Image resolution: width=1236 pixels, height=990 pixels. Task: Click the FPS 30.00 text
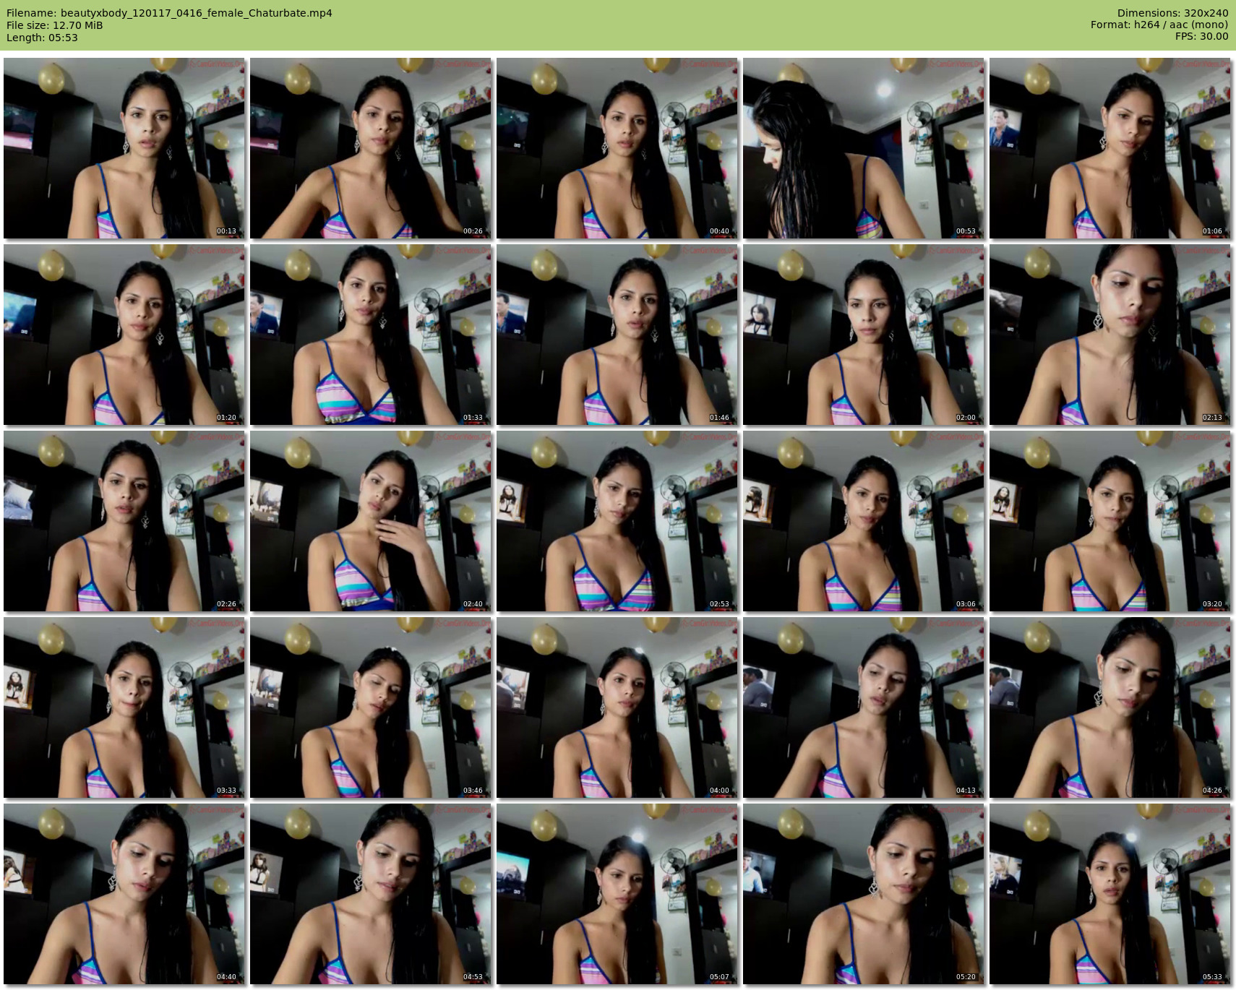tap(1201, 36)
